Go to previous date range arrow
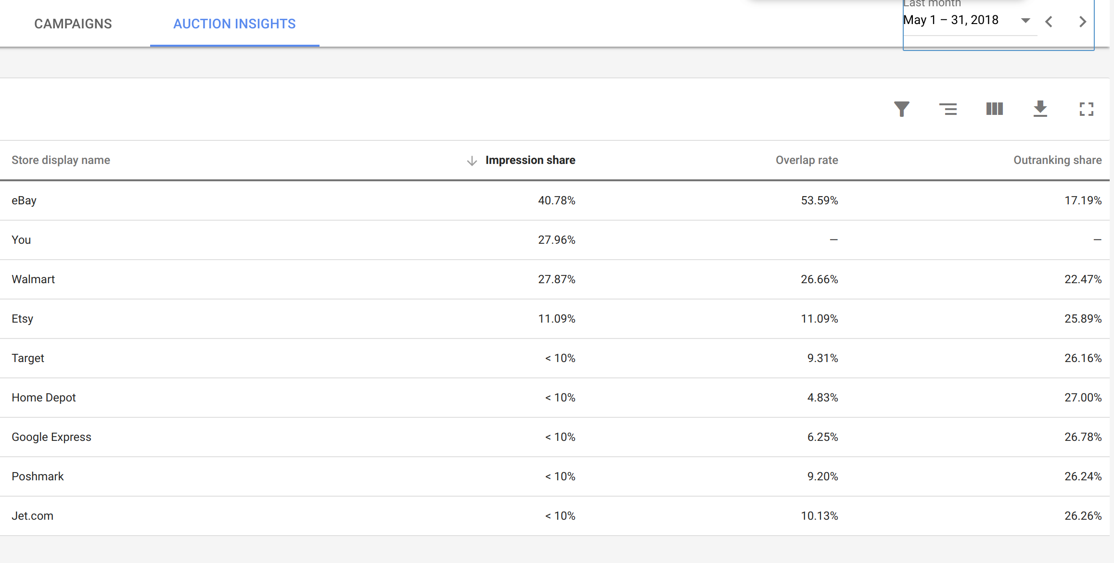 point(1050,22)
